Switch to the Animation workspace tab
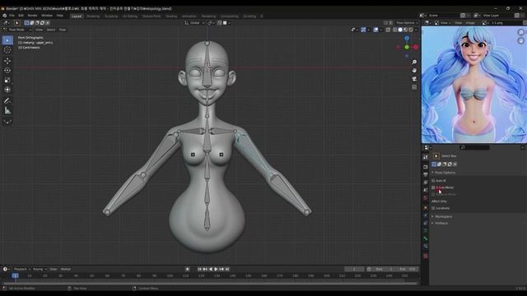The width and height of the screenshot is (527, 296). coord(189,16)
